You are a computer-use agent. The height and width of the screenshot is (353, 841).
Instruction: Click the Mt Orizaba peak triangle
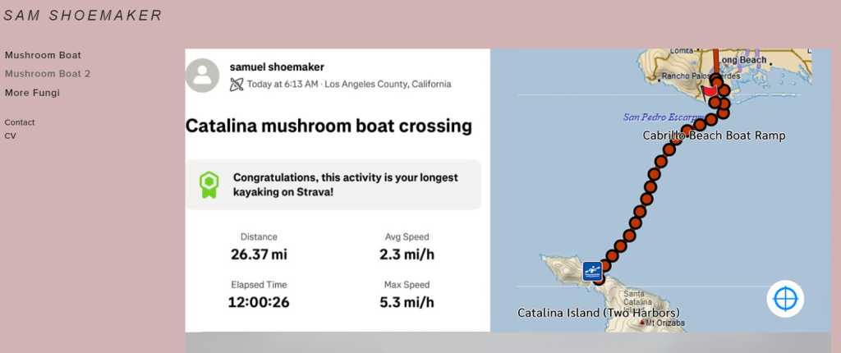coord(642,323)
